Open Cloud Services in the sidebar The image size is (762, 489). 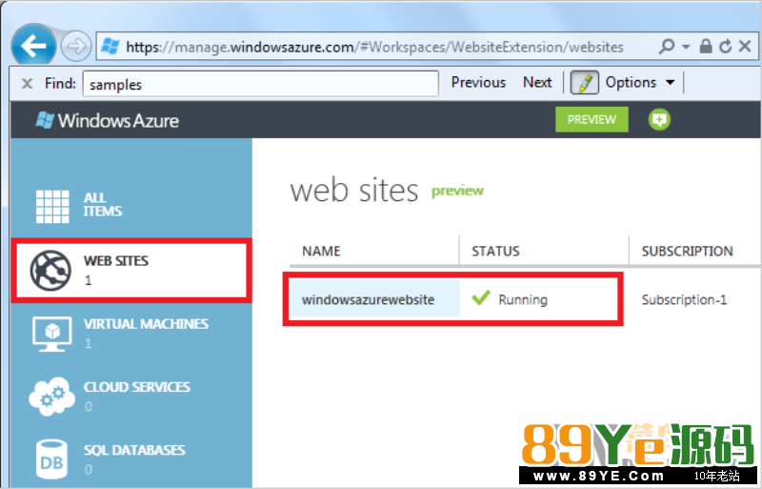click(x=120, y=395)
